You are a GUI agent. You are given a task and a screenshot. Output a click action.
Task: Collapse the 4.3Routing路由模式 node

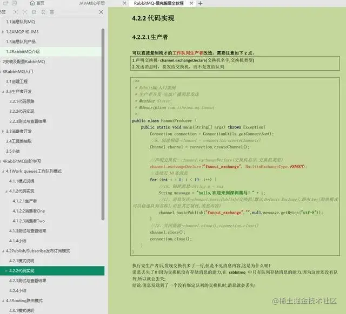(3, 301)
